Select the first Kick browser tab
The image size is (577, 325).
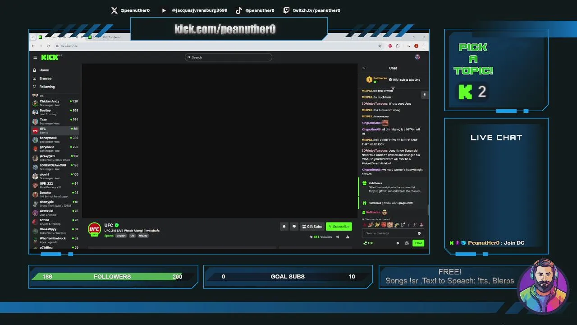[61, 37]
